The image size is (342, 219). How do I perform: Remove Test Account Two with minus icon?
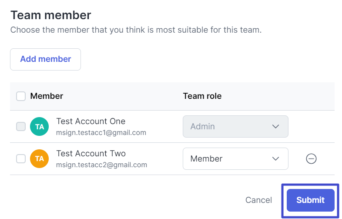[x=311, y=159]
